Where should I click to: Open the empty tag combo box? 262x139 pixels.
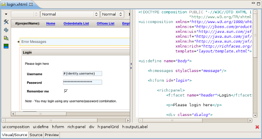click(25, 14)
